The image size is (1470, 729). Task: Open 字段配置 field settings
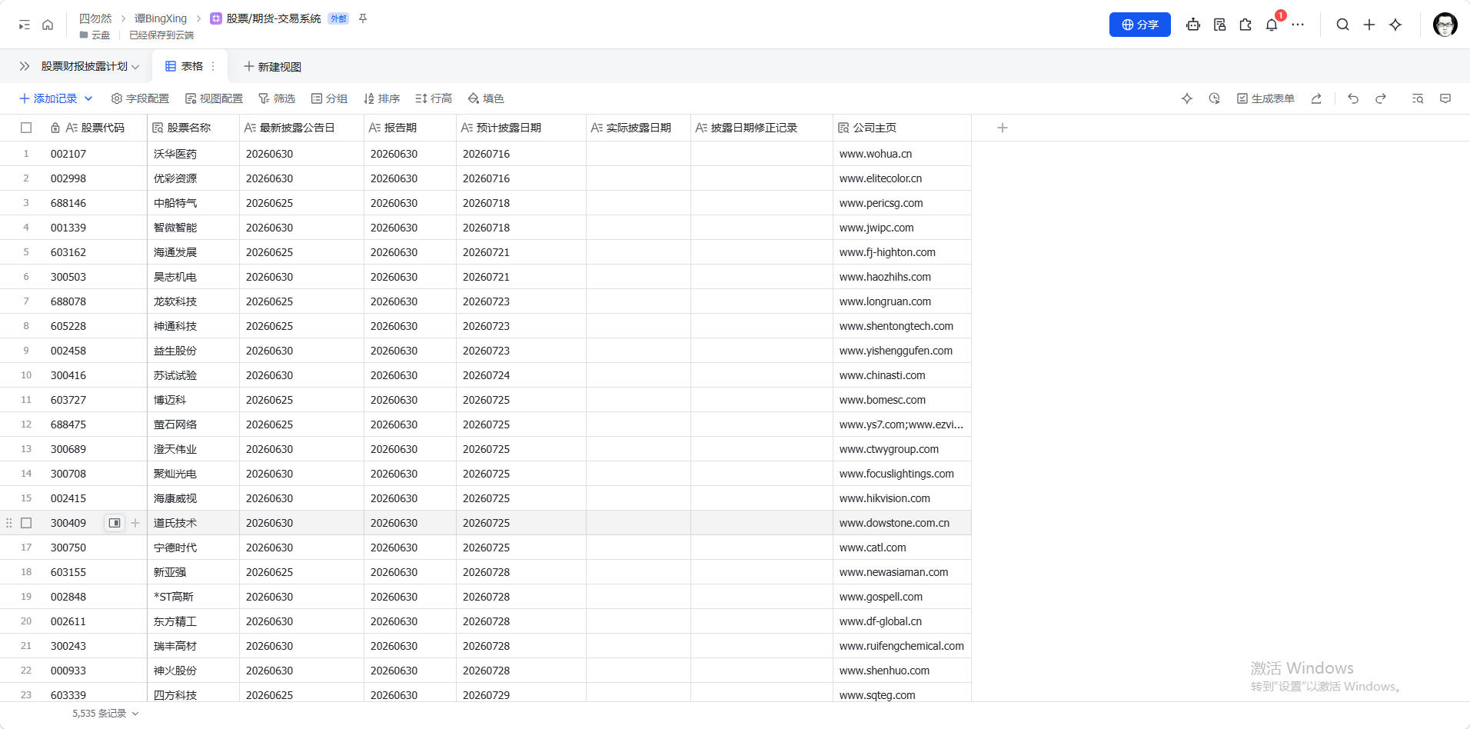(x=140, y=98)
